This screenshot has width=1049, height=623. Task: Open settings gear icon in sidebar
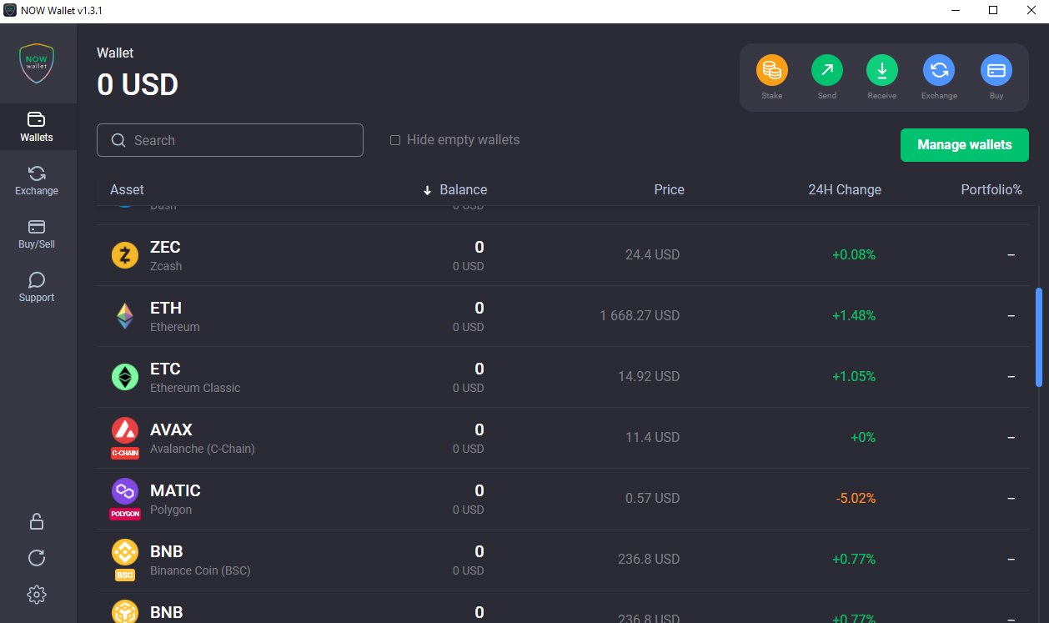coord(37,595)
